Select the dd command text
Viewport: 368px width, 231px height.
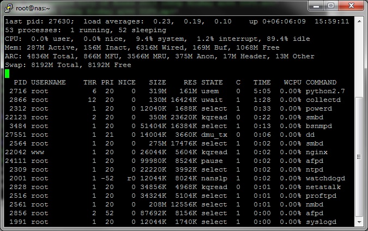[x=310, y=135]
